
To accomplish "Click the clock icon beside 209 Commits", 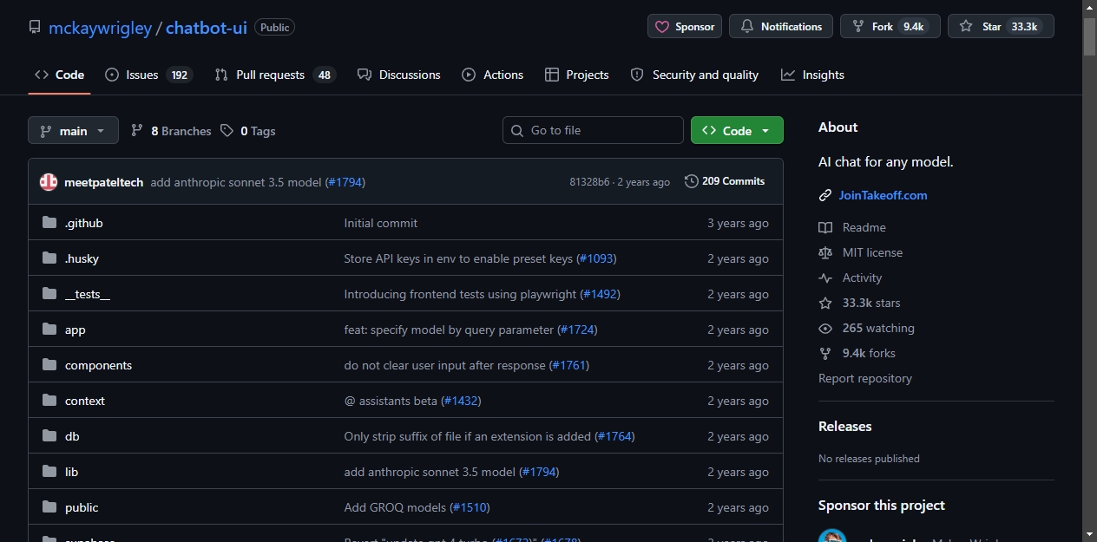I will tap(692, 181).
